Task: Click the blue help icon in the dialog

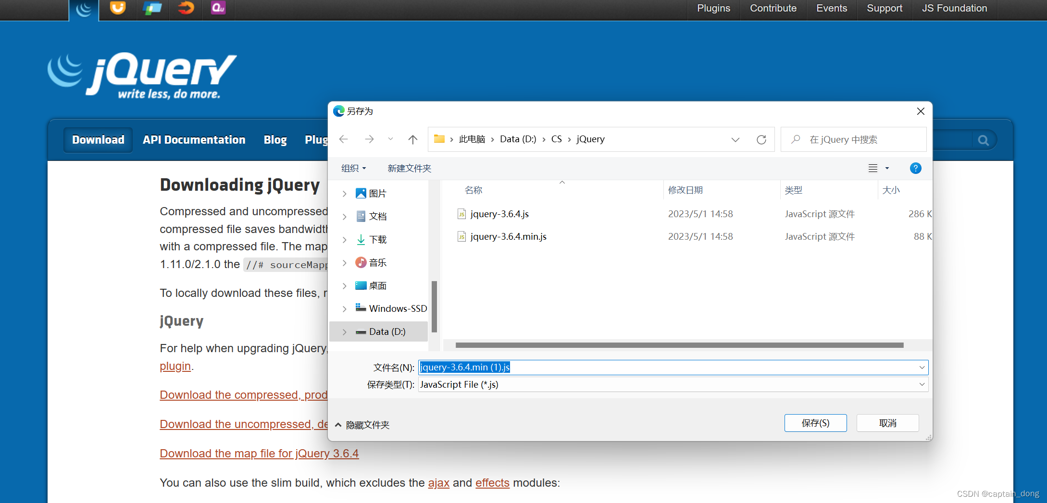Action: [915, 168]
